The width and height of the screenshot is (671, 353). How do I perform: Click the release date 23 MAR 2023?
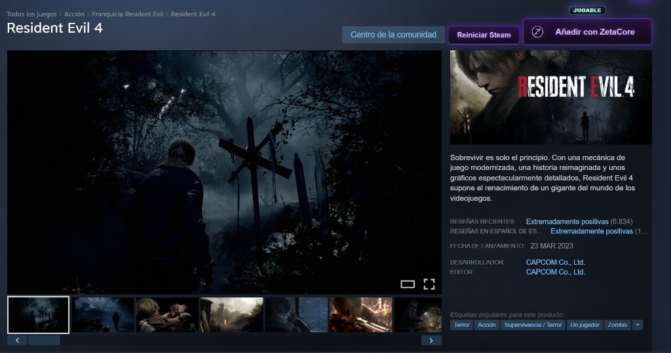click(x=551, y=246)
